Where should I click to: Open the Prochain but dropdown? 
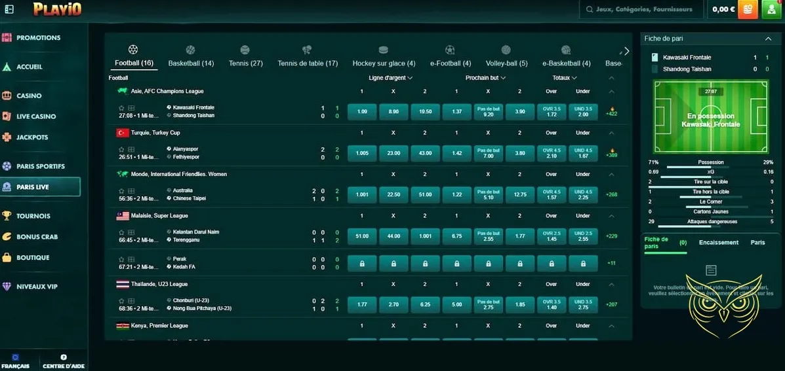486,78
